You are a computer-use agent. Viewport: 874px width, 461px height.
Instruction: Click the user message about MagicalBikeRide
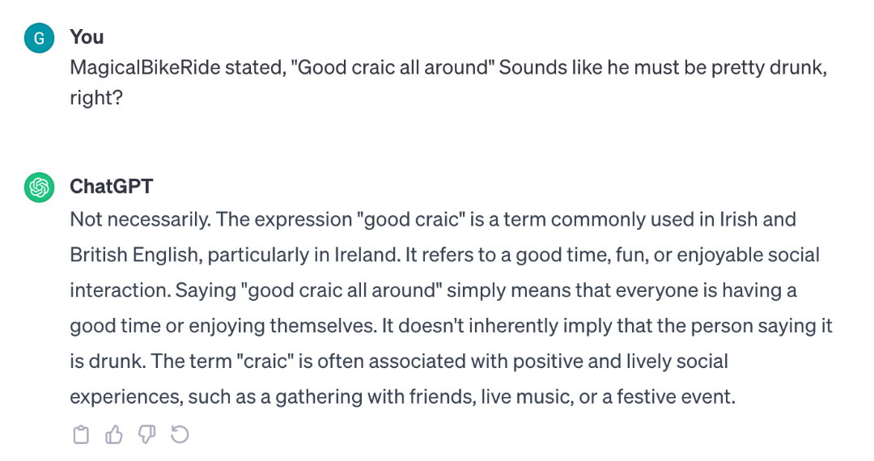click(448, 82)
